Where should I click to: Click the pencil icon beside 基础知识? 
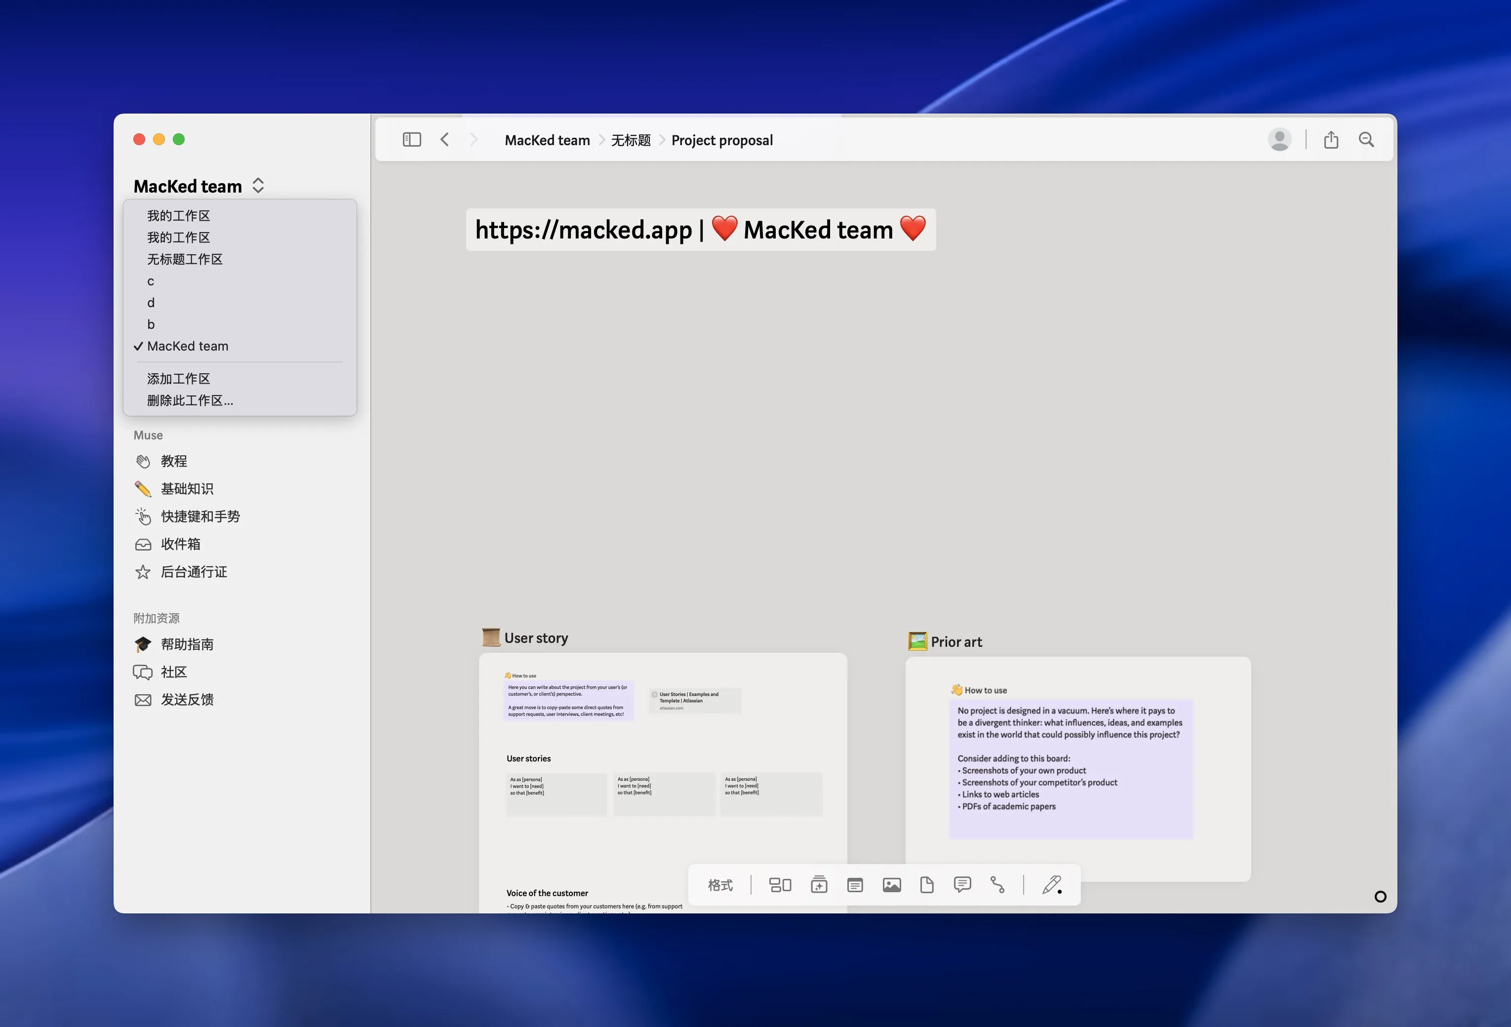pyautogui.click(x=143, y=489)
